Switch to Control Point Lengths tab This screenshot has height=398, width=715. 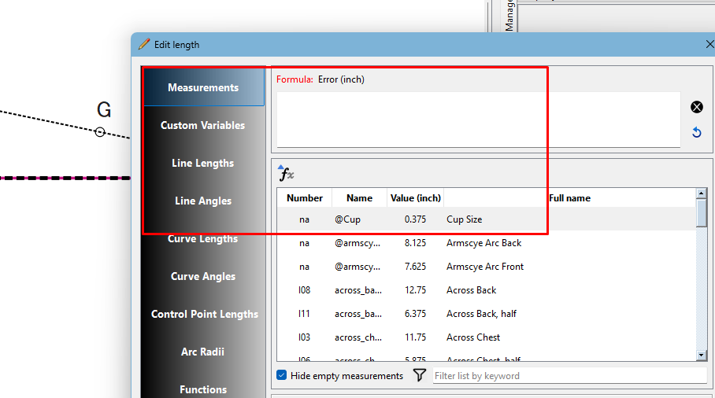205,314
